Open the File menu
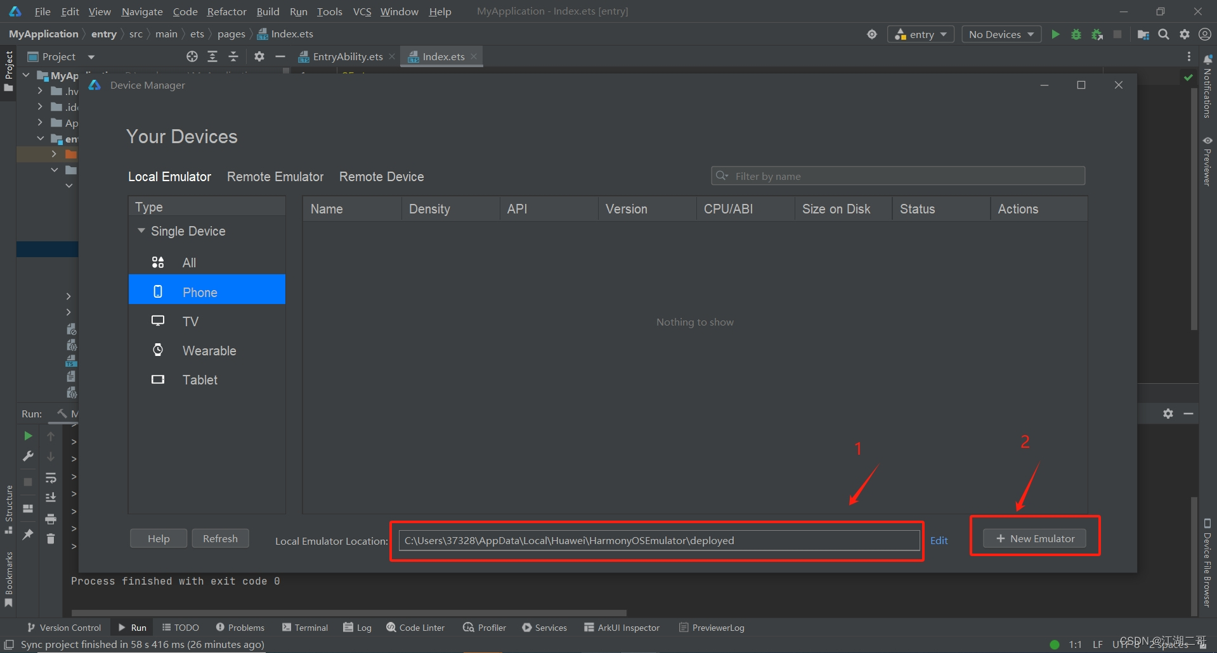Image resolution: width=1217 pixels, height=653 pixels. tap(42, 11)
